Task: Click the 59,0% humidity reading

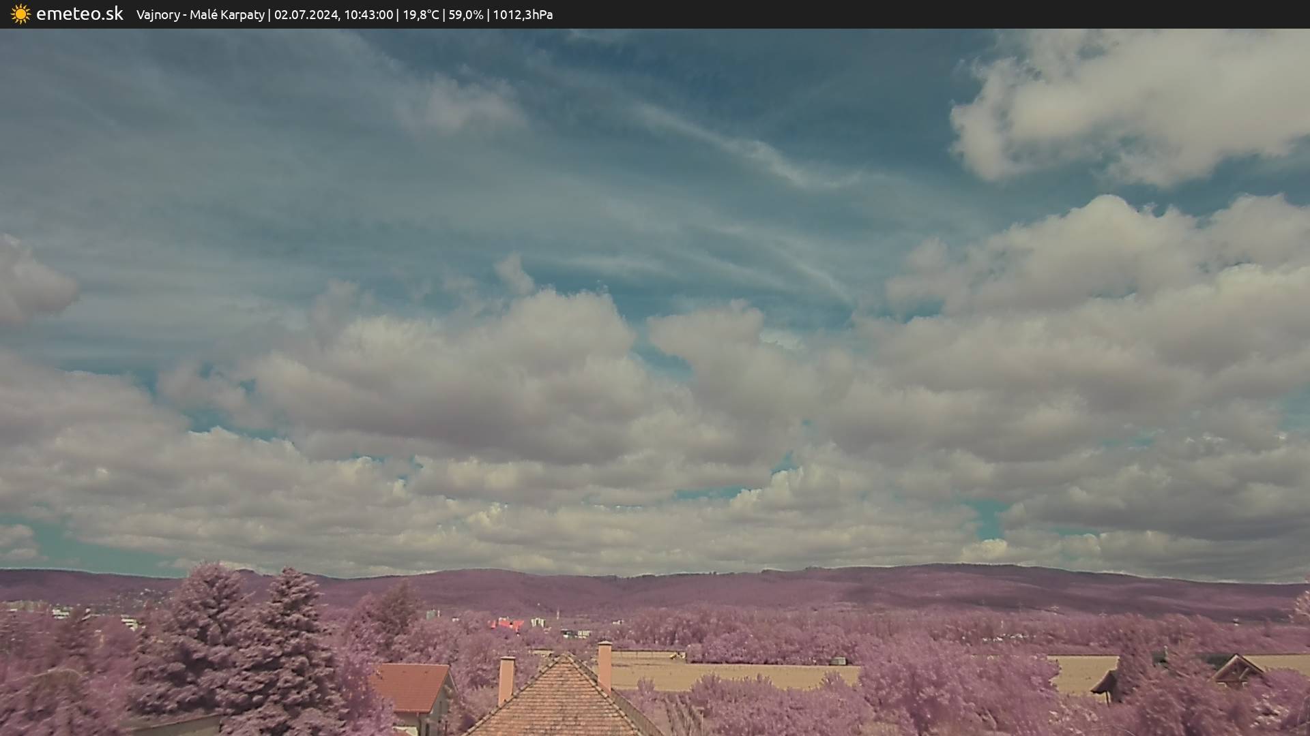Action: (x=465, y=14)
